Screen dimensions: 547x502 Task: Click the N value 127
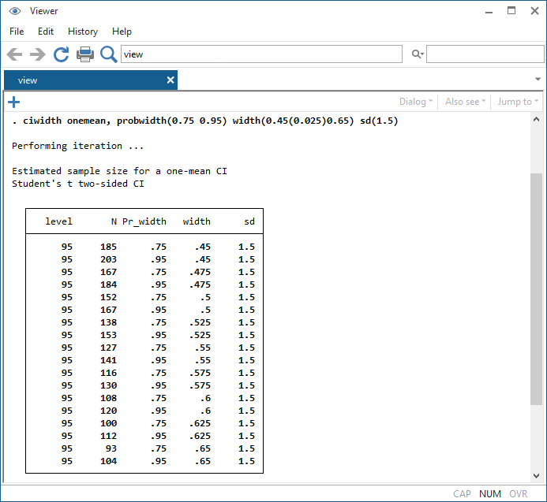[x=108, y=348]
